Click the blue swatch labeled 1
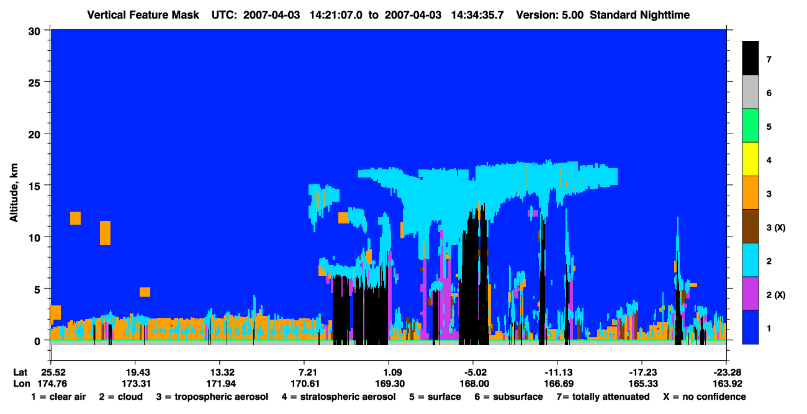 (751, 327)
